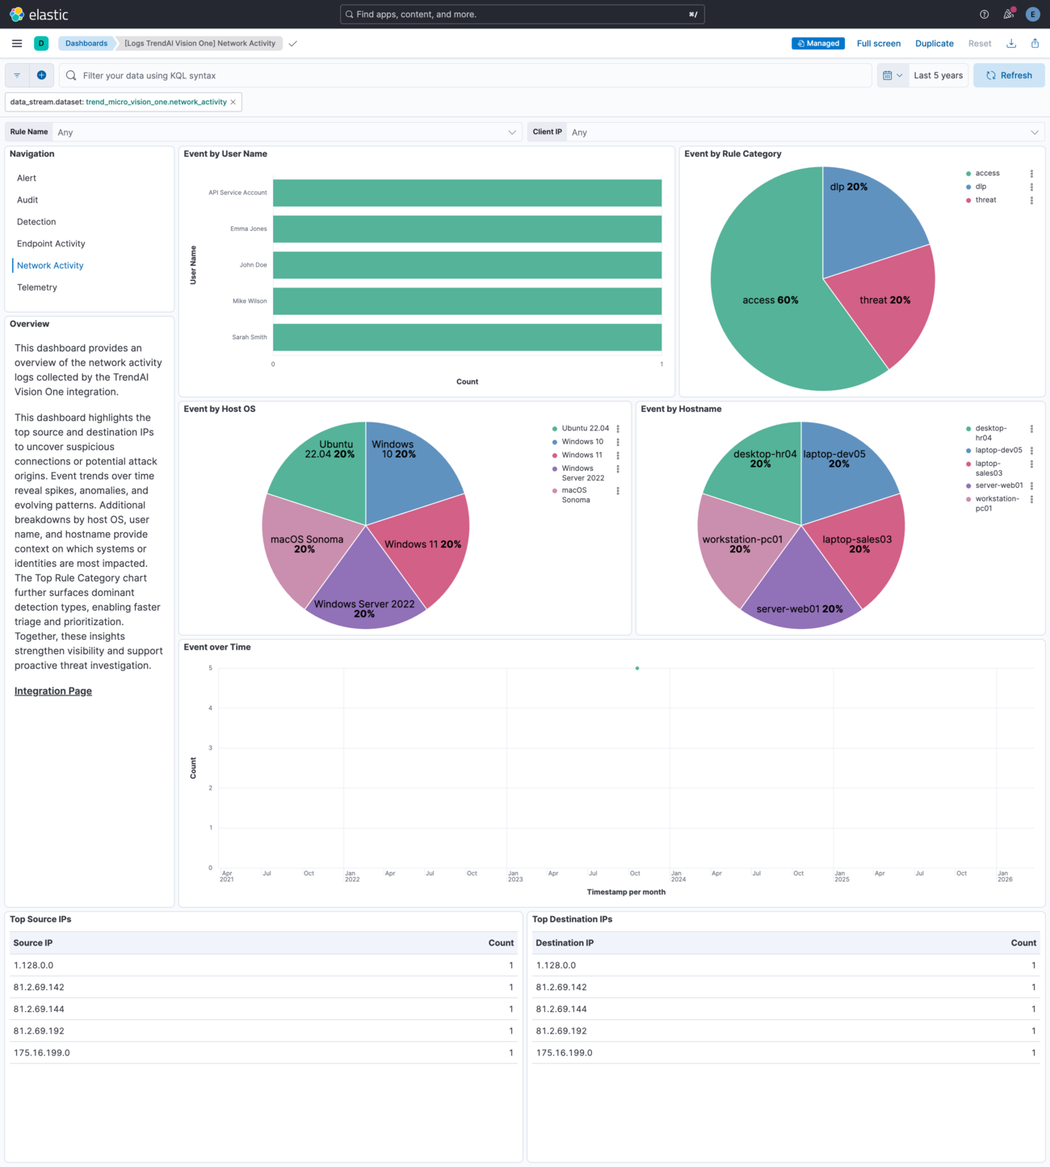This screenshot has height=1167, width=1050.
Task: Open saved query filter menu icon
Action: (17, 75)
